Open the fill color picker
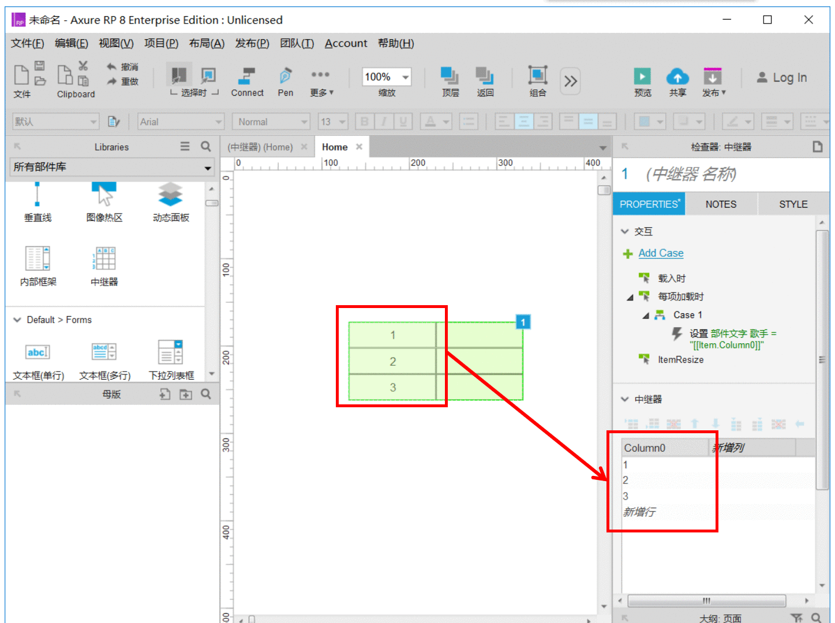This screenshot has height=623, width=835. pos(650,122)
